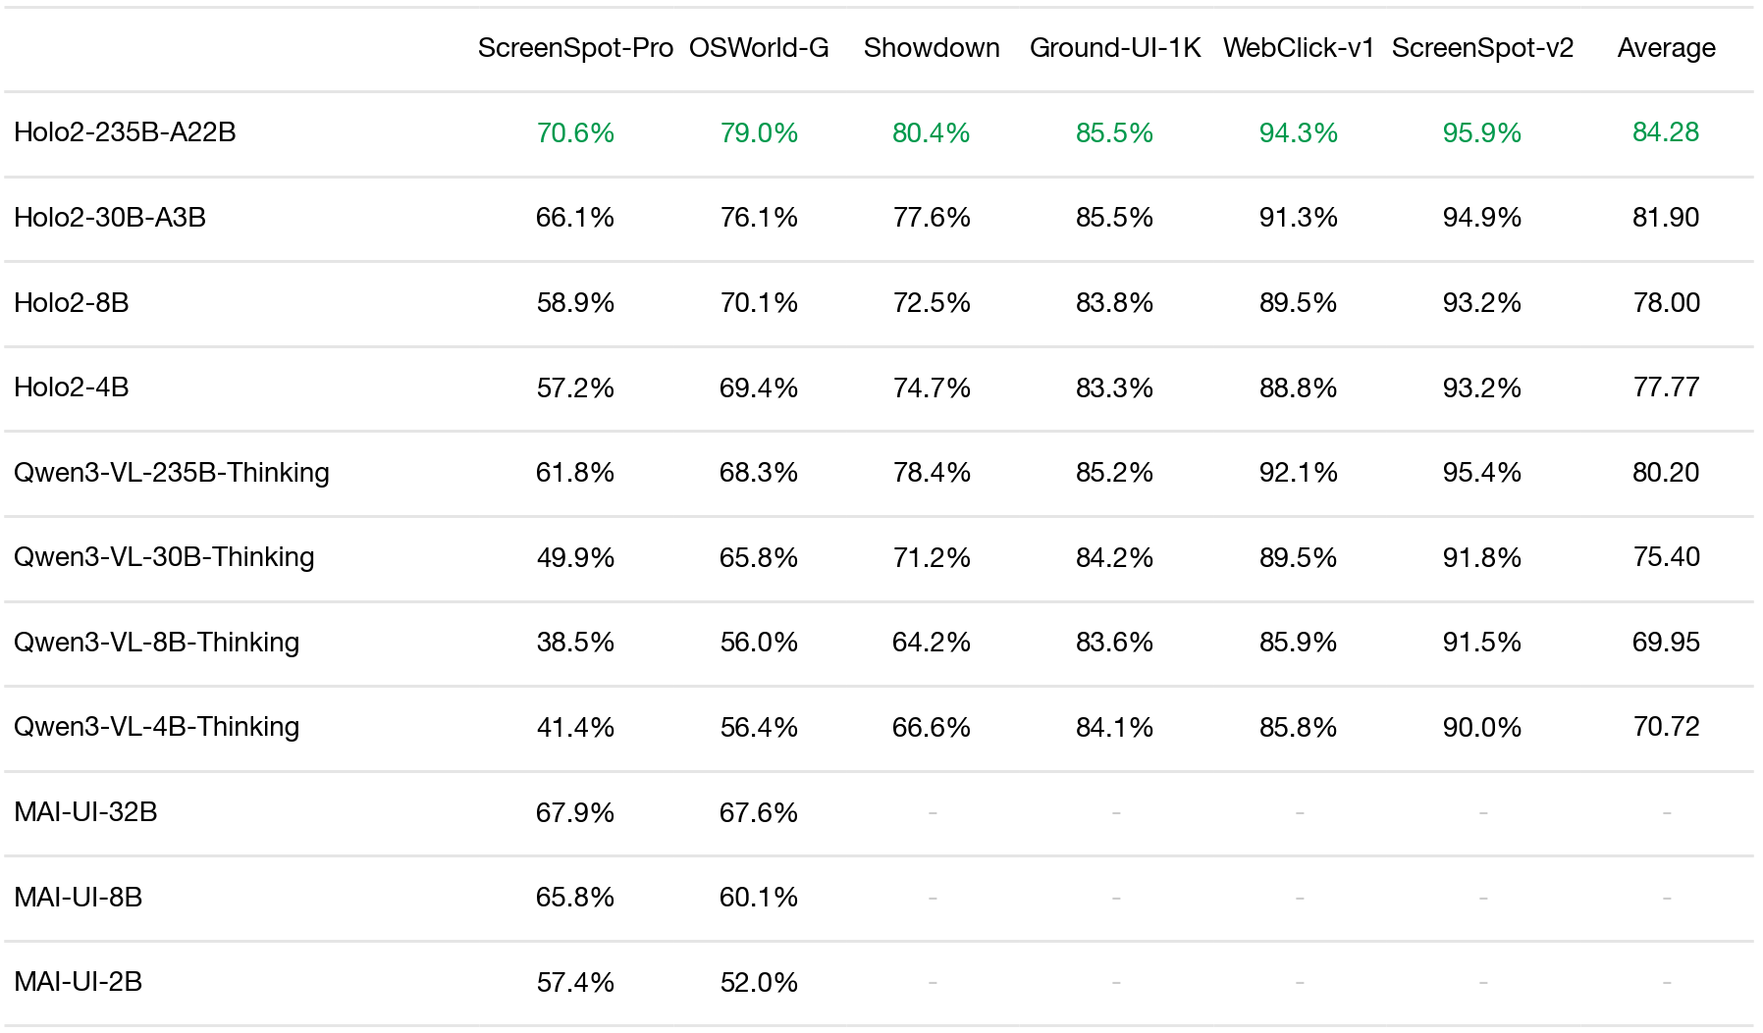Click the Qwen3-VL-30B-Thinking model name

pos(164,557)
